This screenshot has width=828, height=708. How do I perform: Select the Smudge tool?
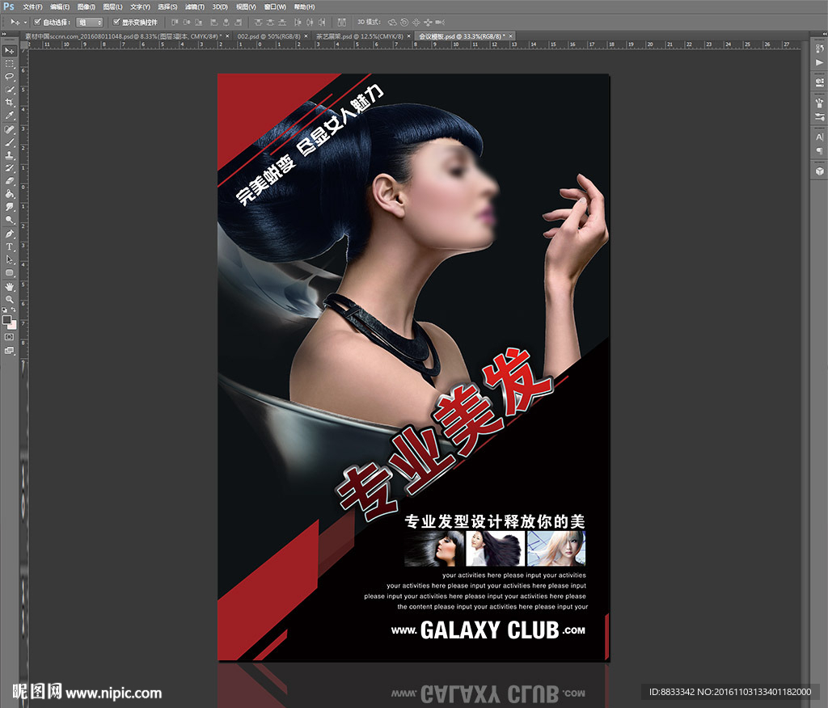tap(10, 207)
